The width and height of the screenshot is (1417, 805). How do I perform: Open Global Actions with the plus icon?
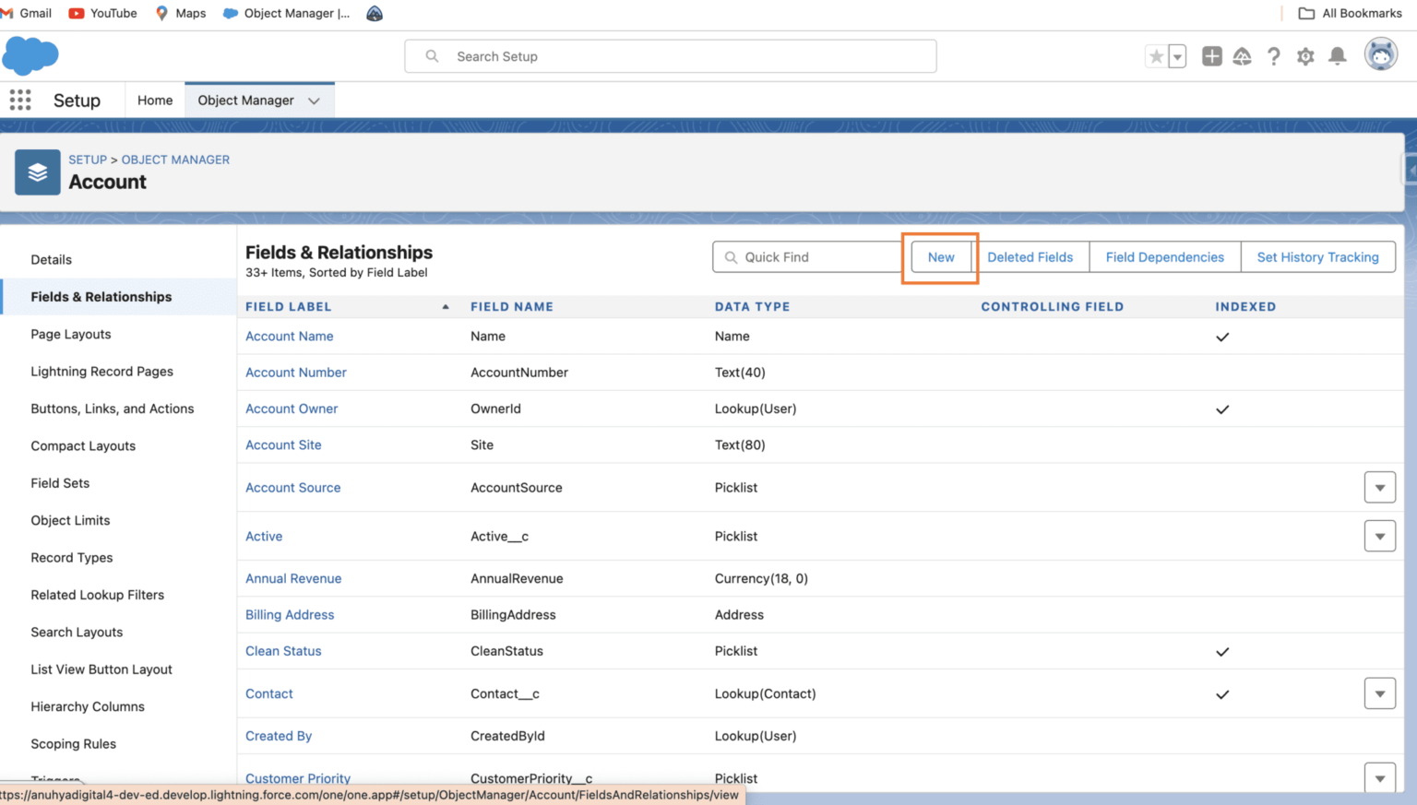click(x=1211, y=56)
